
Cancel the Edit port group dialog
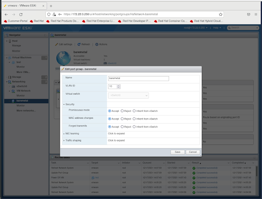tap(193, 152)
